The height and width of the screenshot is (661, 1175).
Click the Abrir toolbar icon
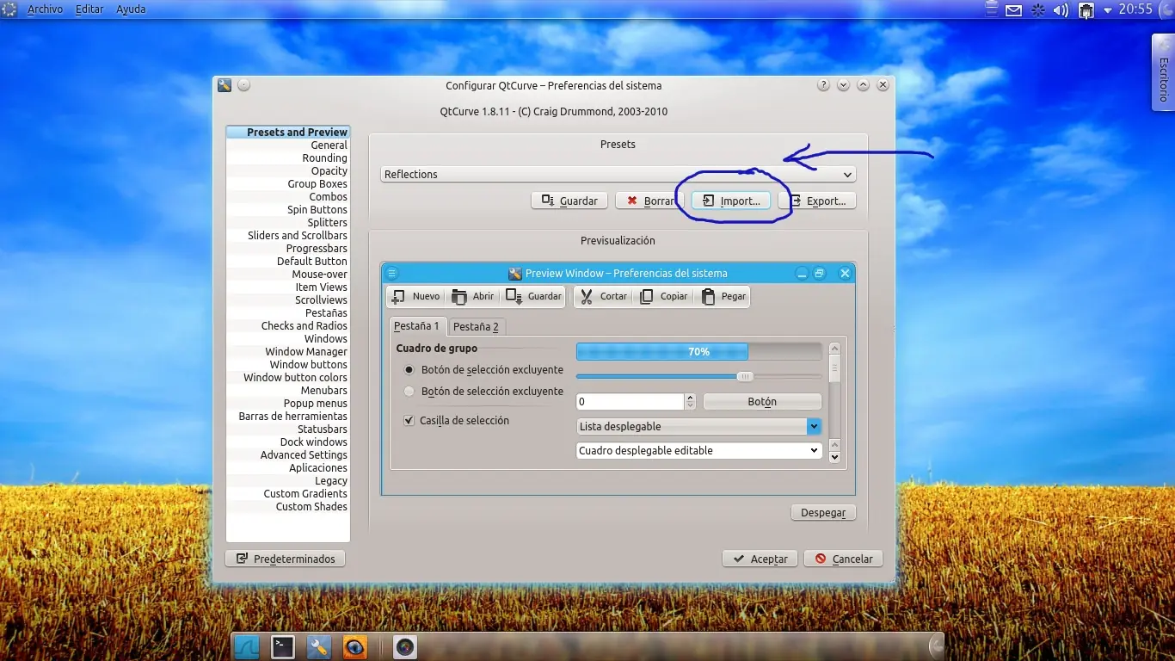point(459,297)
